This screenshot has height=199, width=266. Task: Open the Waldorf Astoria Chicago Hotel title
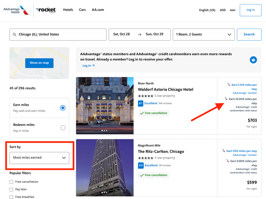pyautogui.click(x=165, y=89)
